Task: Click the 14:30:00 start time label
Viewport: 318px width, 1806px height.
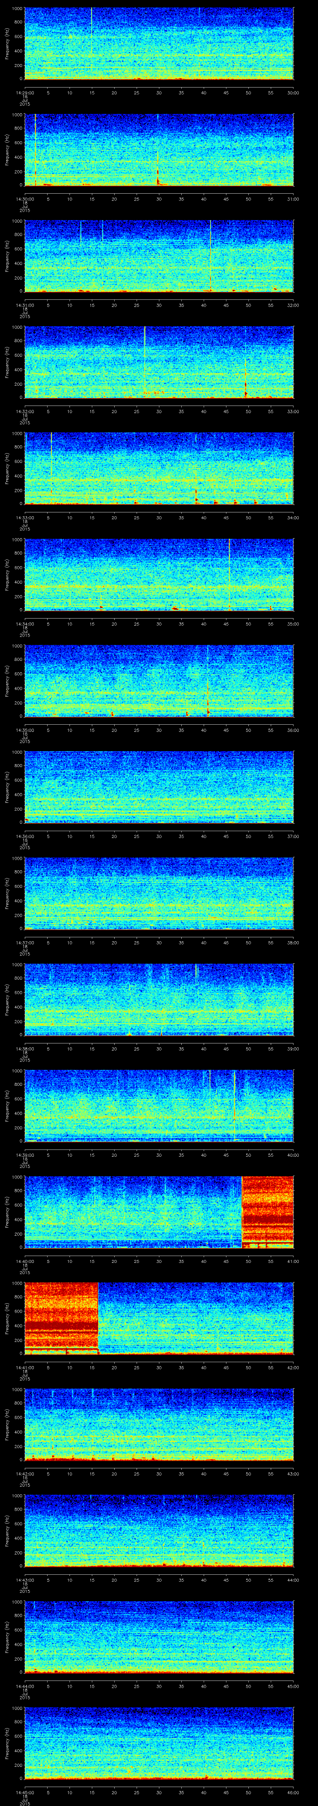Action: [x=25, y=199]
